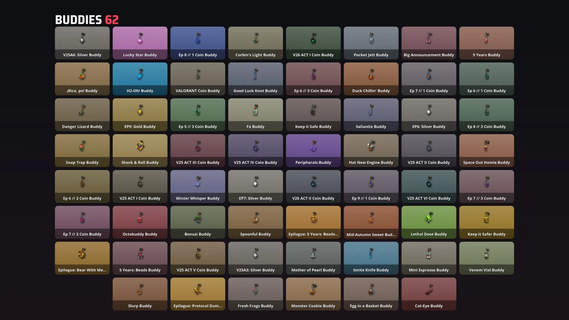Select the Lucky Star Buddy card
This screenshot has height=320, width=569.
[140, 43]
